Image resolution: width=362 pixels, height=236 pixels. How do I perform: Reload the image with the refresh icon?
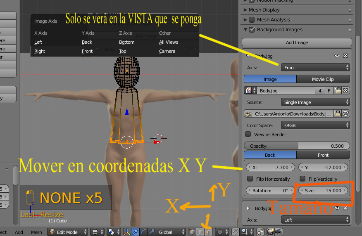pos(345,113)
